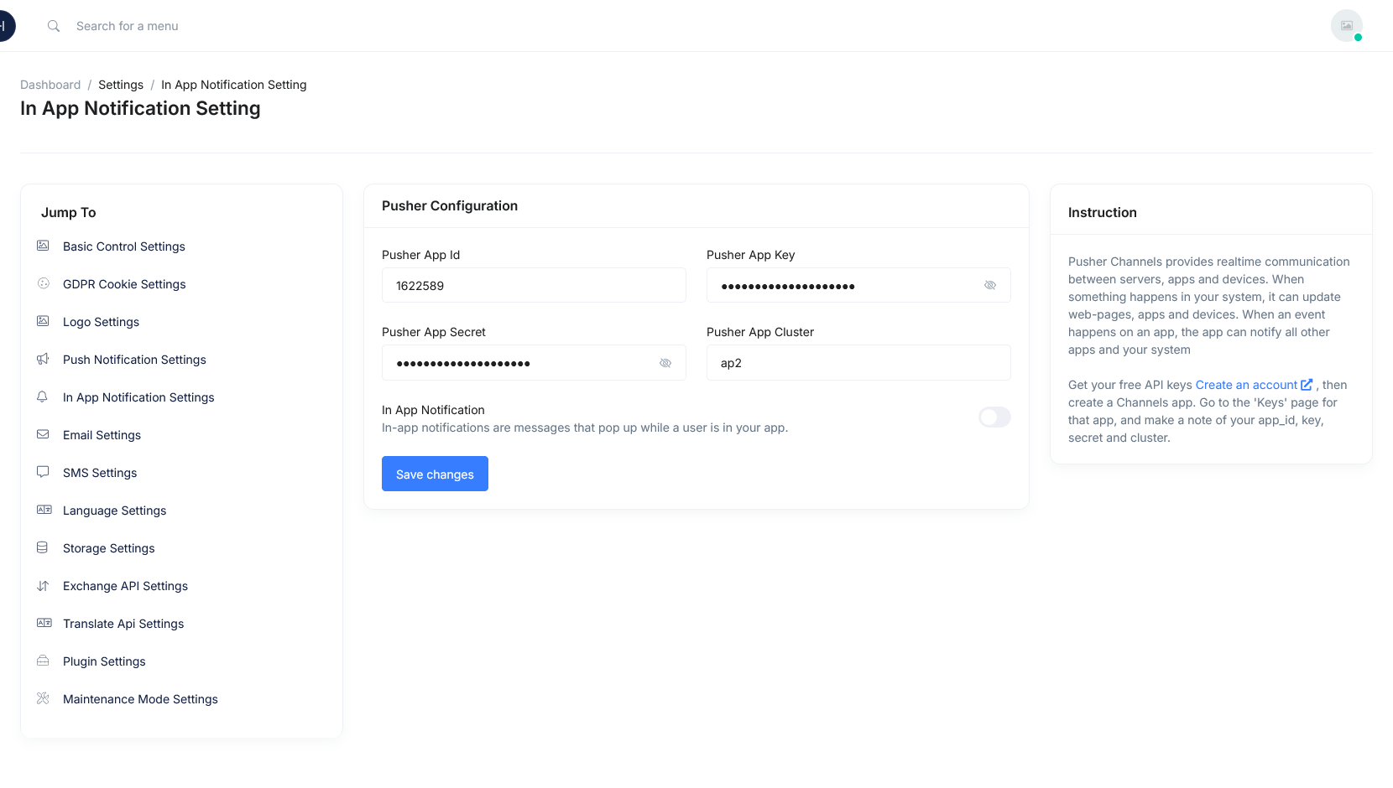
Task: Click the Settings breadcrumb
Action: tap(121, 85)
